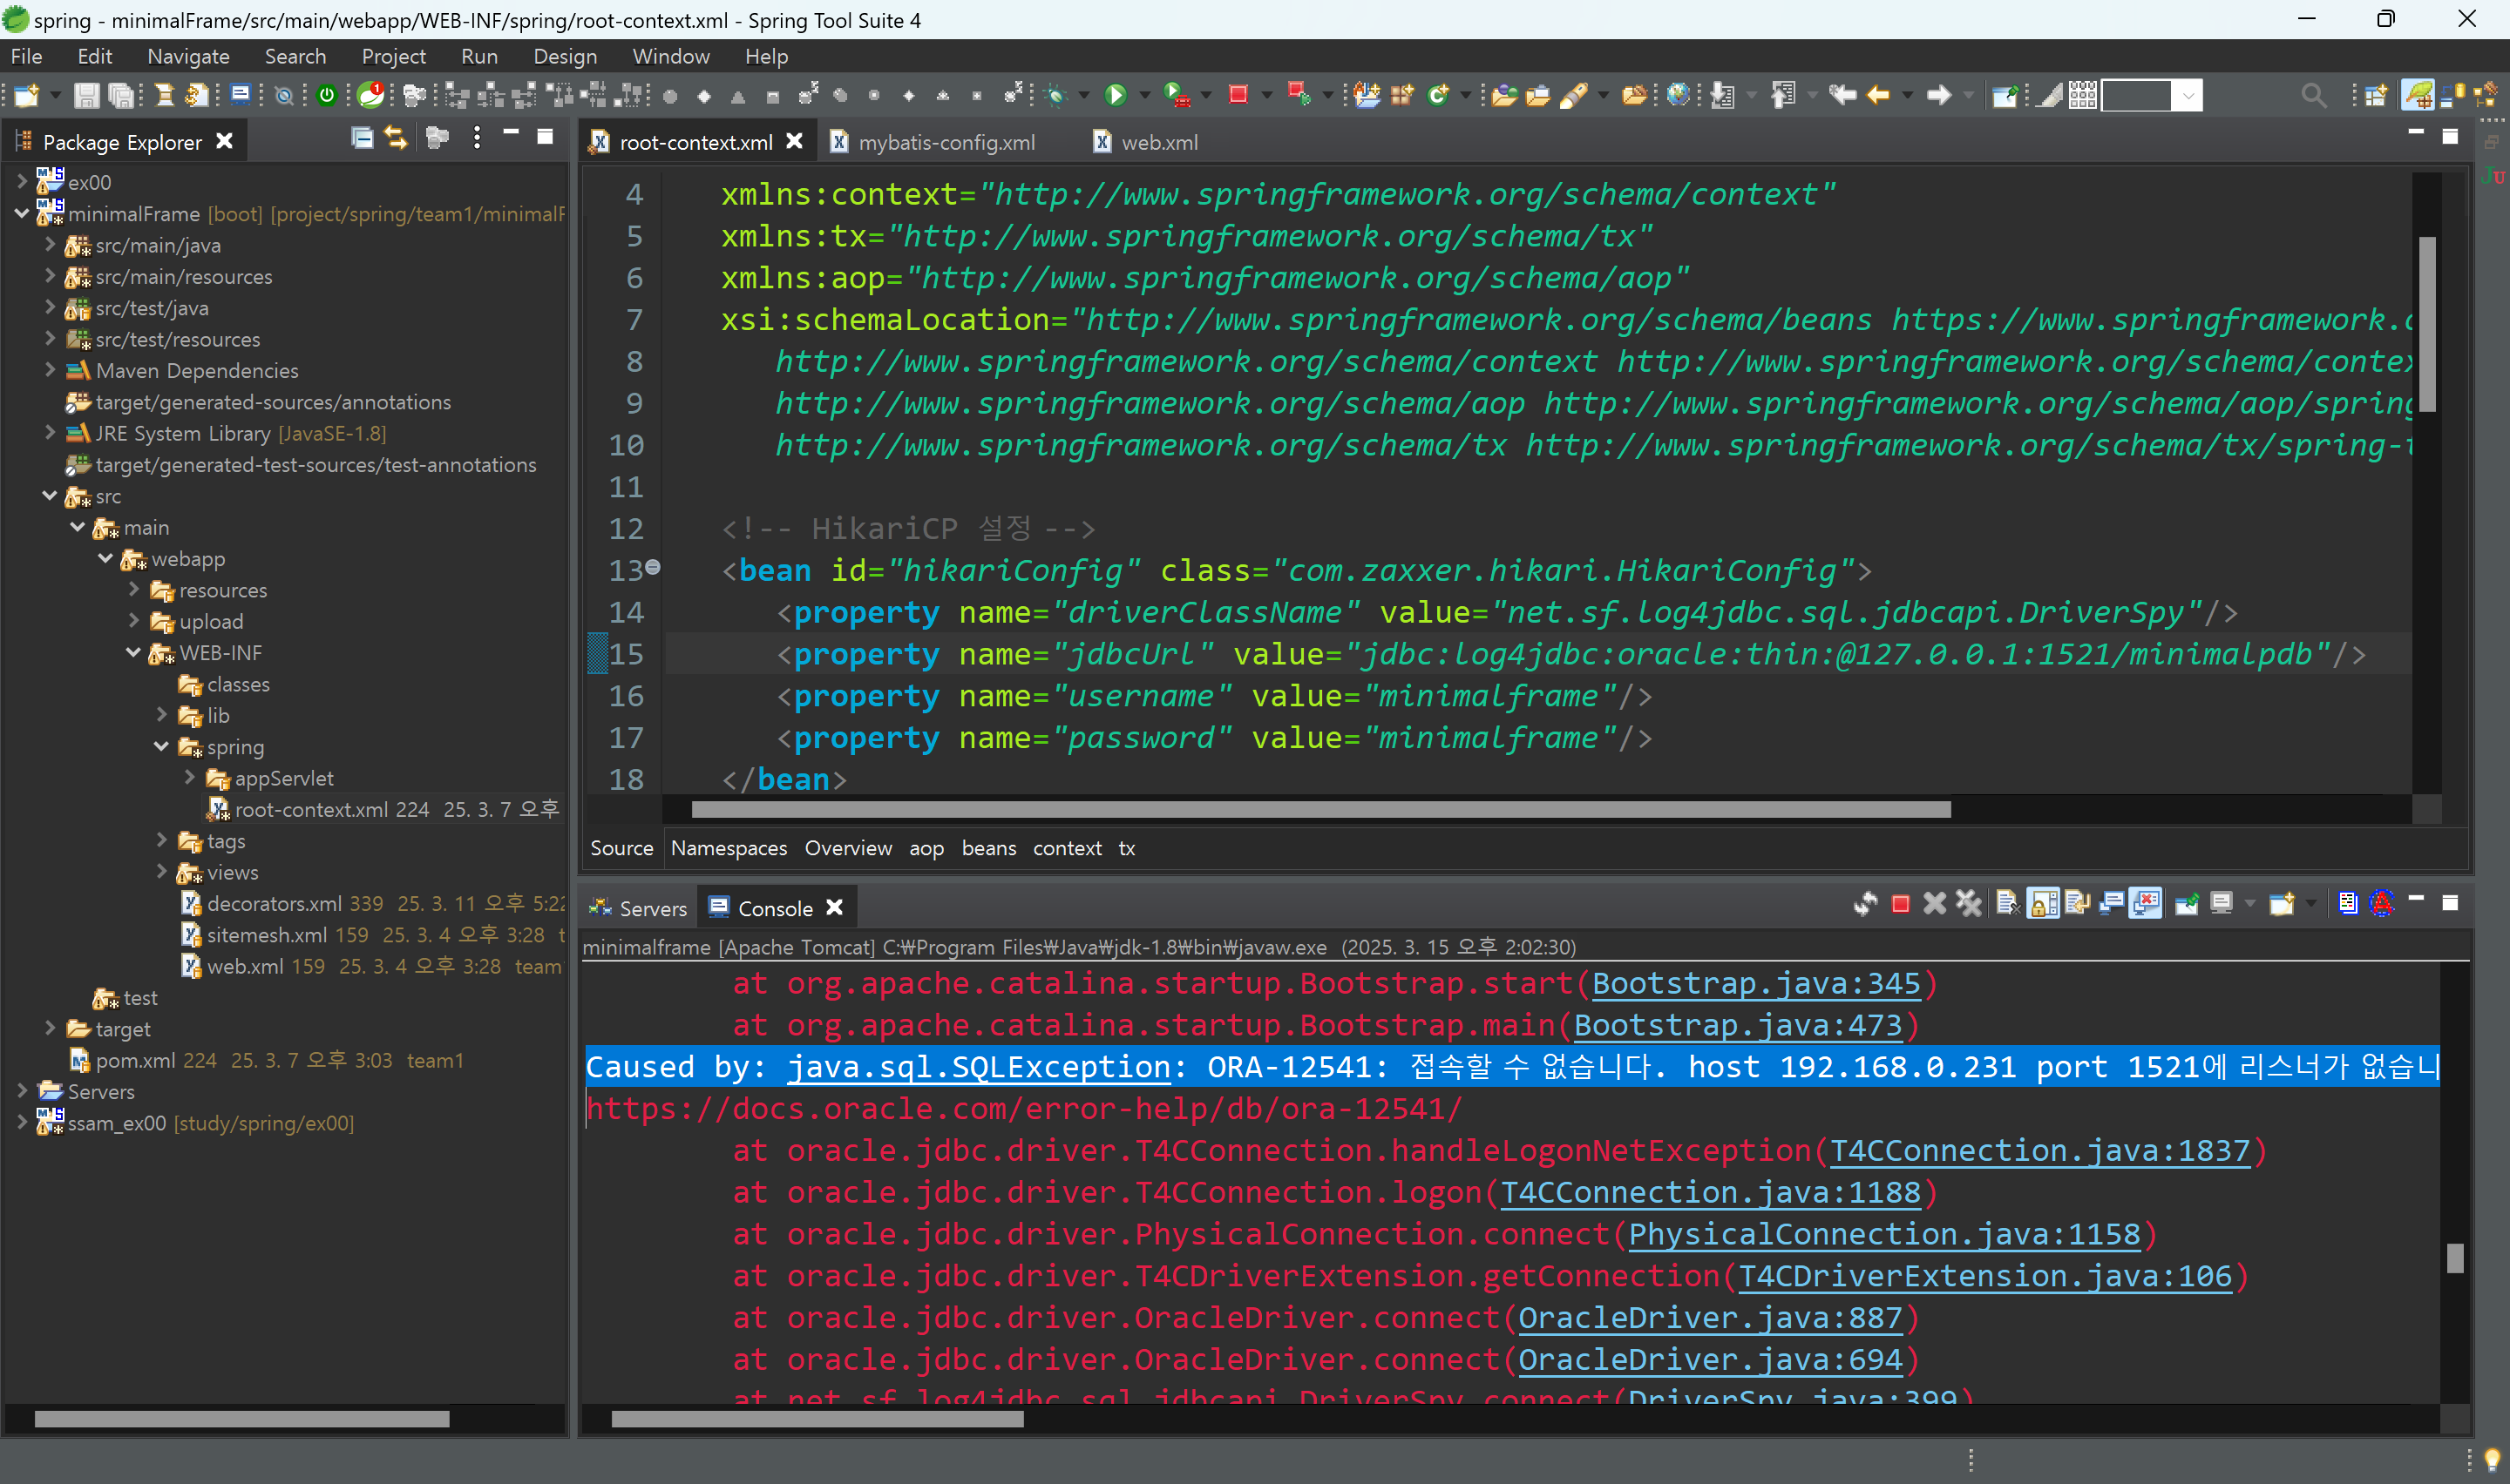
Task: Open the File menu
Action: (26, 56)
